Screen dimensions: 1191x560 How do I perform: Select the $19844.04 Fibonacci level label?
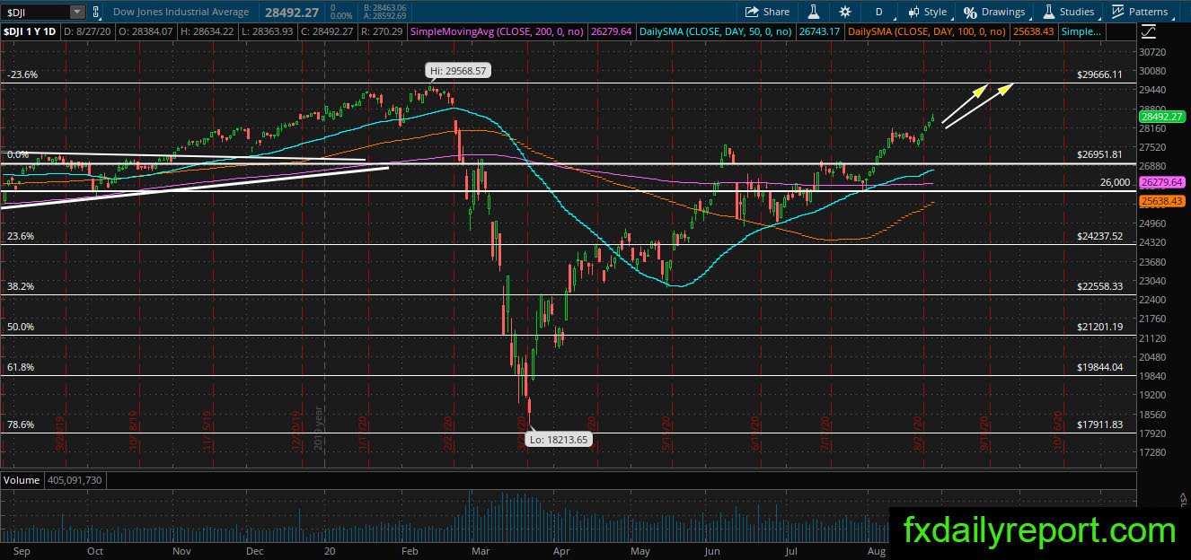(x=1099, y=367)
